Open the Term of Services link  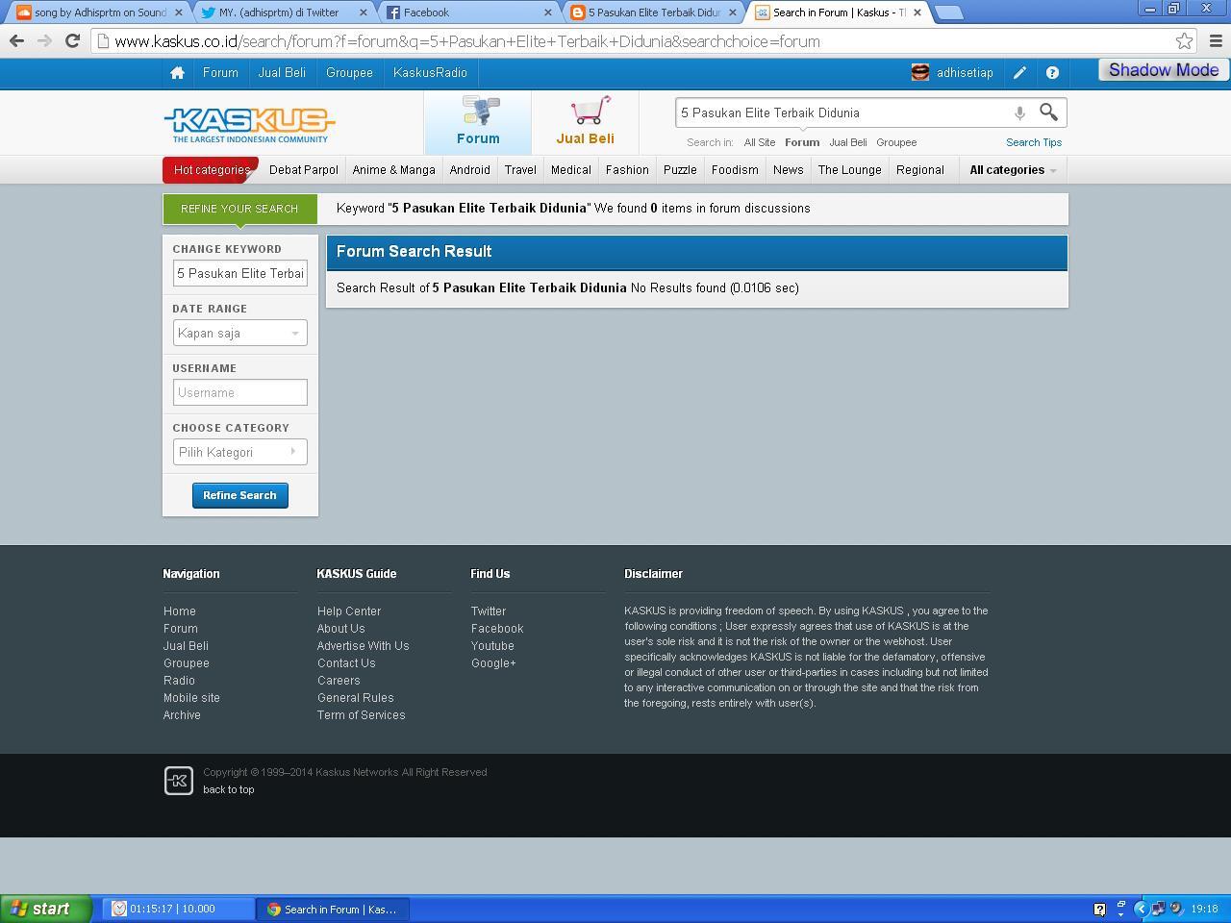[362, 715]
